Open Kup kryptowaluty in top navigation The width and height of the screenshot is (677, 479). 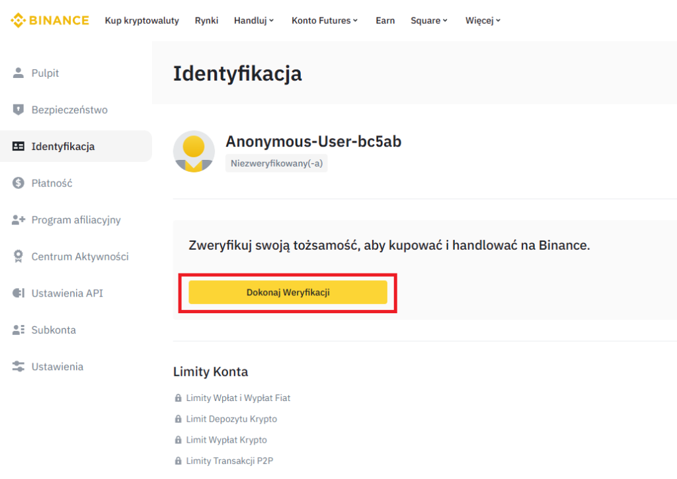(x=141, y=20)
